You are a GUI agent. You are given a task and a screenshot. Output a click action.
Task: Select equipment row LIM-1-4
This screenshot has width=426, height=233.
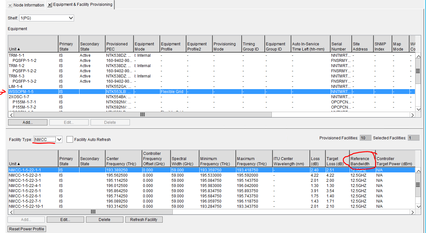pyautogui.click(x=212, y=87)
